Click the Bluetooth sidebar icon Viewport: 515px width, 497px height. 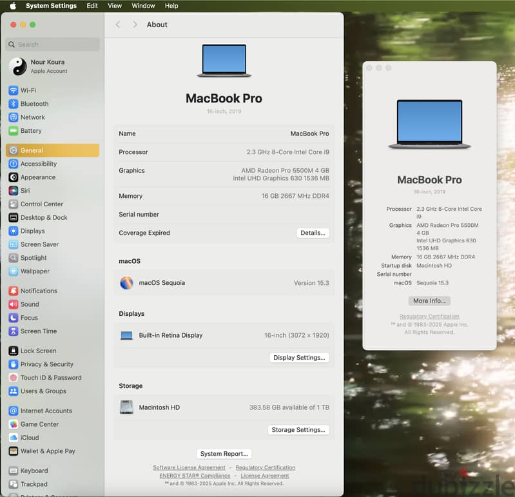point(13,104)
